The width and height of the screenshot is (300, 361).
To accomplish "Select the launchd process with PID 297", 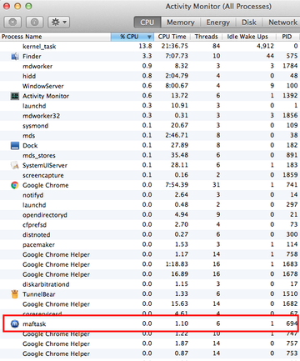I will pyautogui.click(x=34, y=205).
